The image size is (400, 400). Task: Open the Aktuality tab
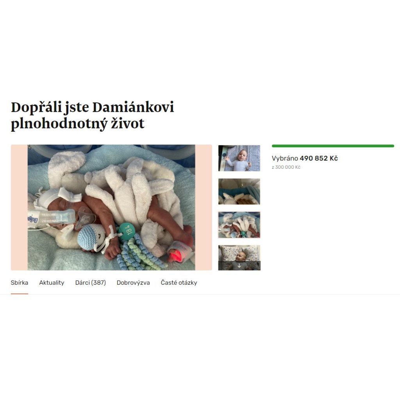[x=52, y=283]
